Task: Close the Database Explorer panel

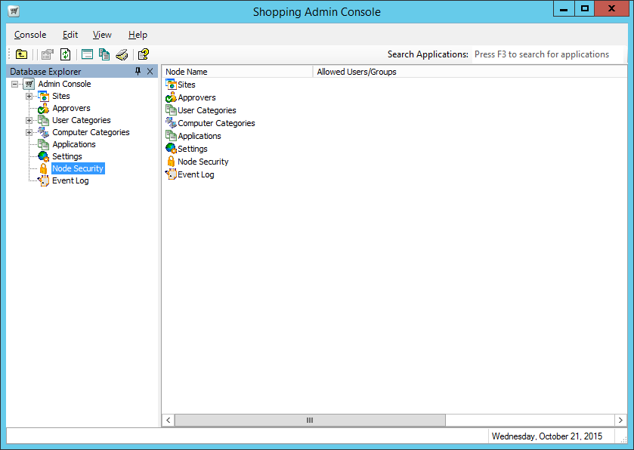Action: pyautogui.click(x=150, y=72)
